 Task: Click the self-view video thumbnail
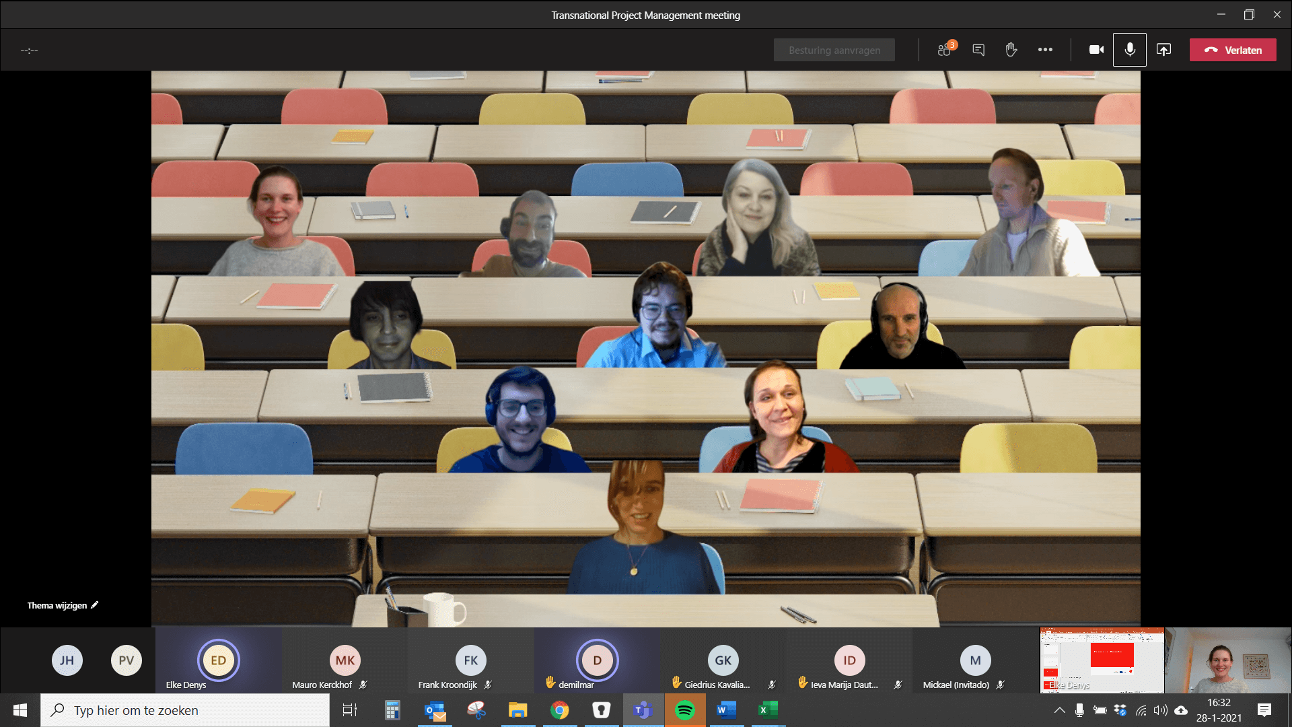(1228, 660)
